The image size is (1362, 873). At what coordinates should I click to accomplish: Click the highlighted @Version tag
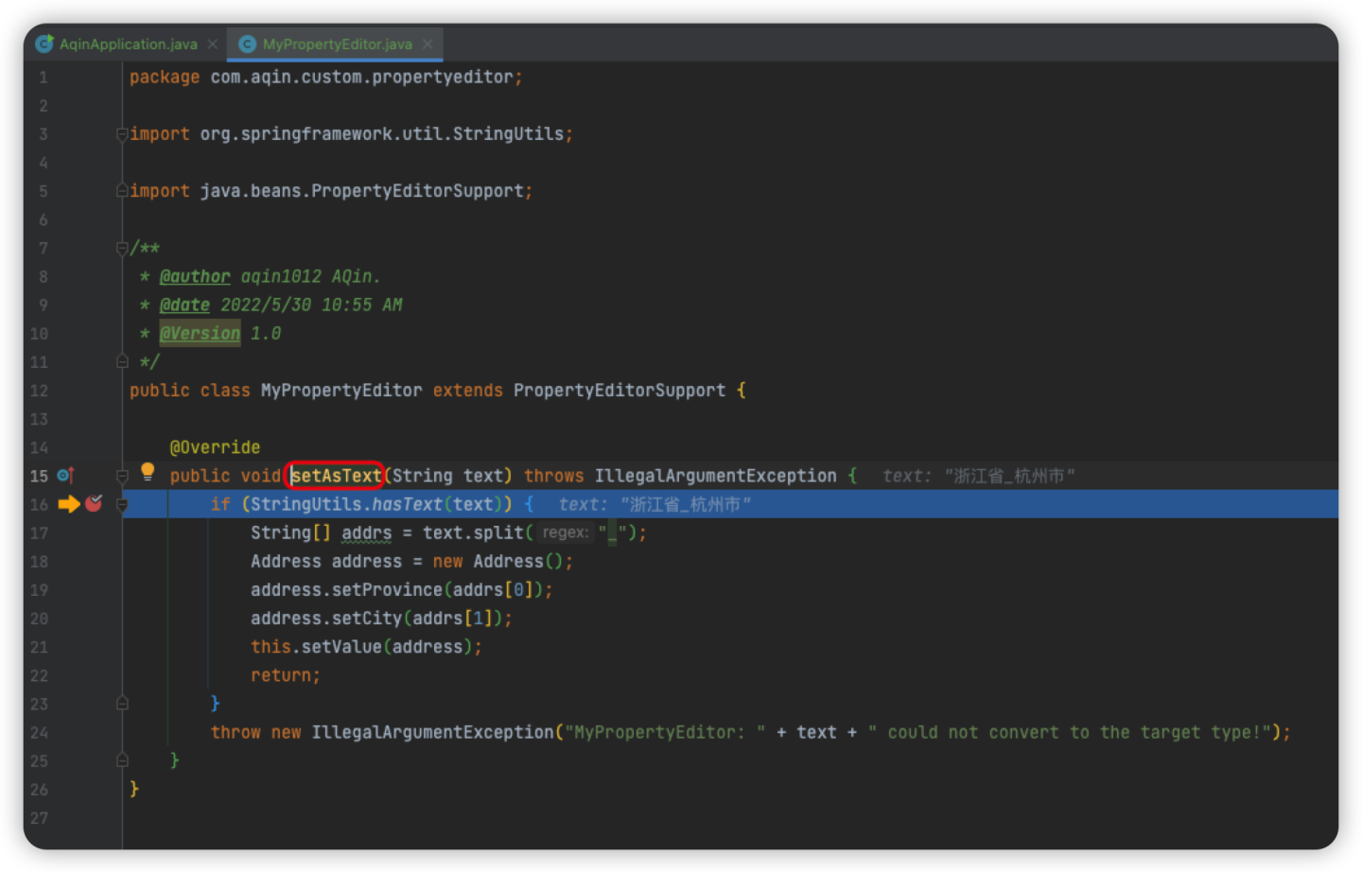200,334
